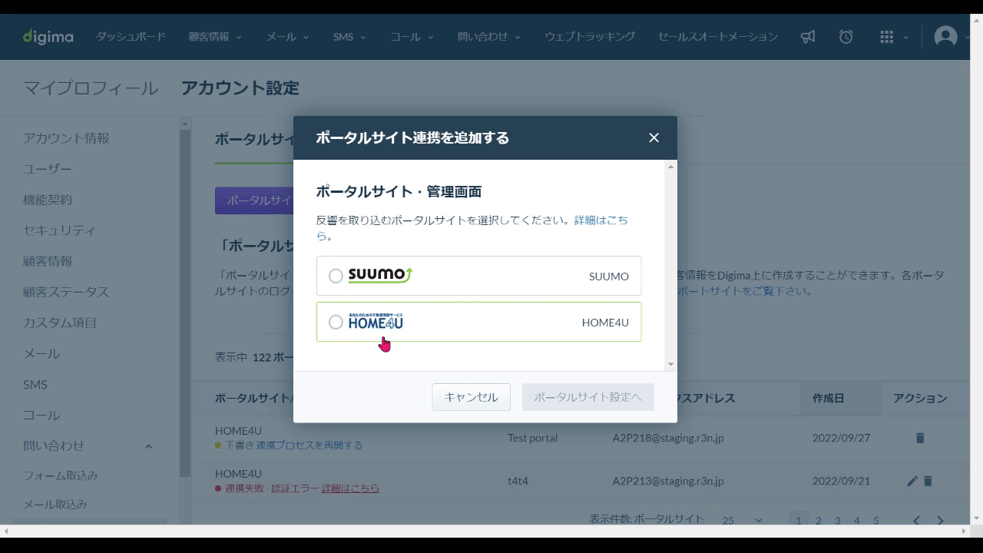The image size is (983, 553).
Task: Expand the 顧客情報 top menu
Action: 215,36
